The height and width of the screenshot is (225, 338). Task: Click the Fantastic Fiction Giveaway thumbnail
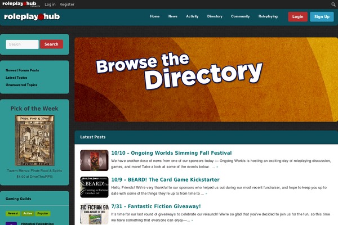point(94,214)
